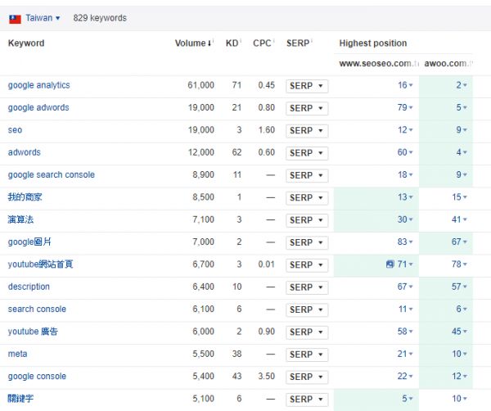This screenshot has width=491, height=411.
Task: Click the '829 keywords' count text
Action: 100,18
